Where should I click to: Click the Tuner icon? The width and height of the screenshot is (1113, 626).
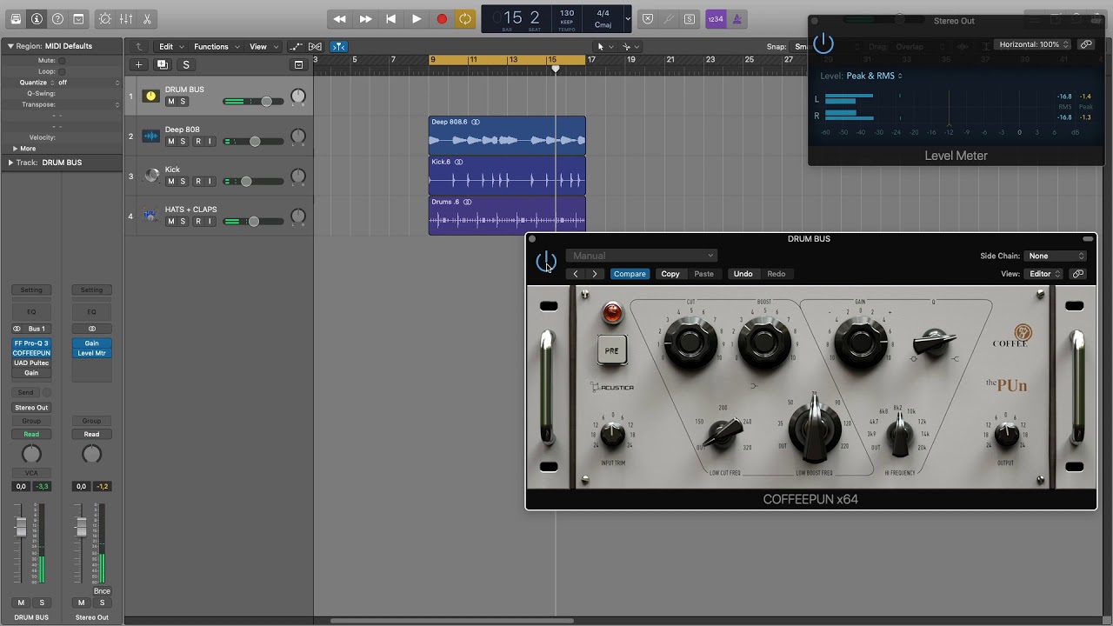click(669, 18)
